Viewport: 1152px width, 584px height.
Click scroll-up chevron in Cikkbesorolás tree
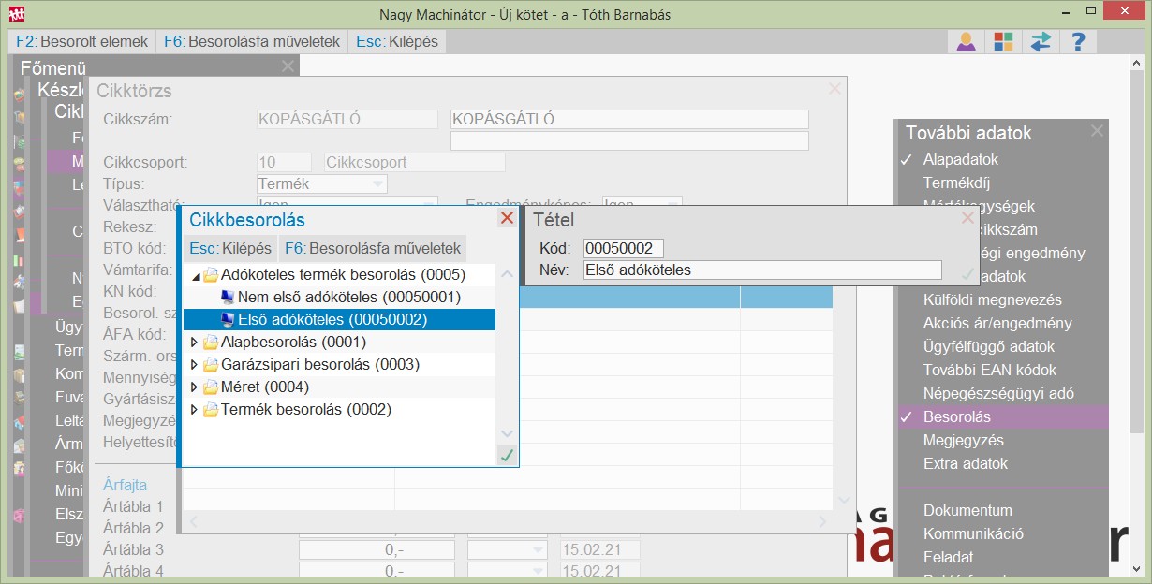(x=507, y=274)
